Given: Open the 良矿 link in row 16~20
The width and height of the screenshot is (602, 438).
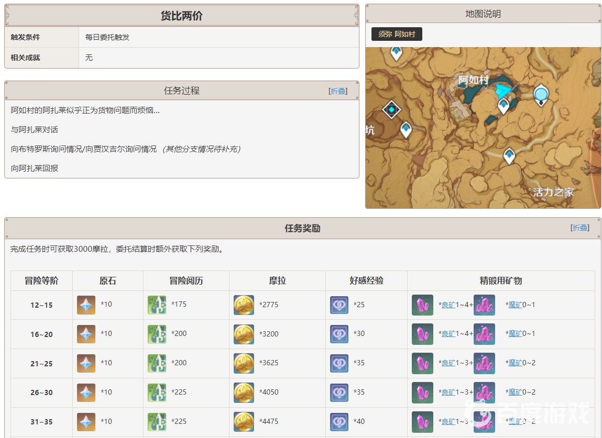Looking at the screenshot, I should [448, 334].
